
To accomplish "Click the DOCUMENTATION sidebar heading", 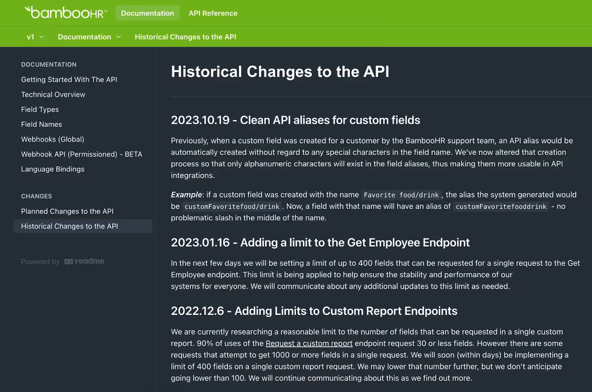I will pos(49,64).
